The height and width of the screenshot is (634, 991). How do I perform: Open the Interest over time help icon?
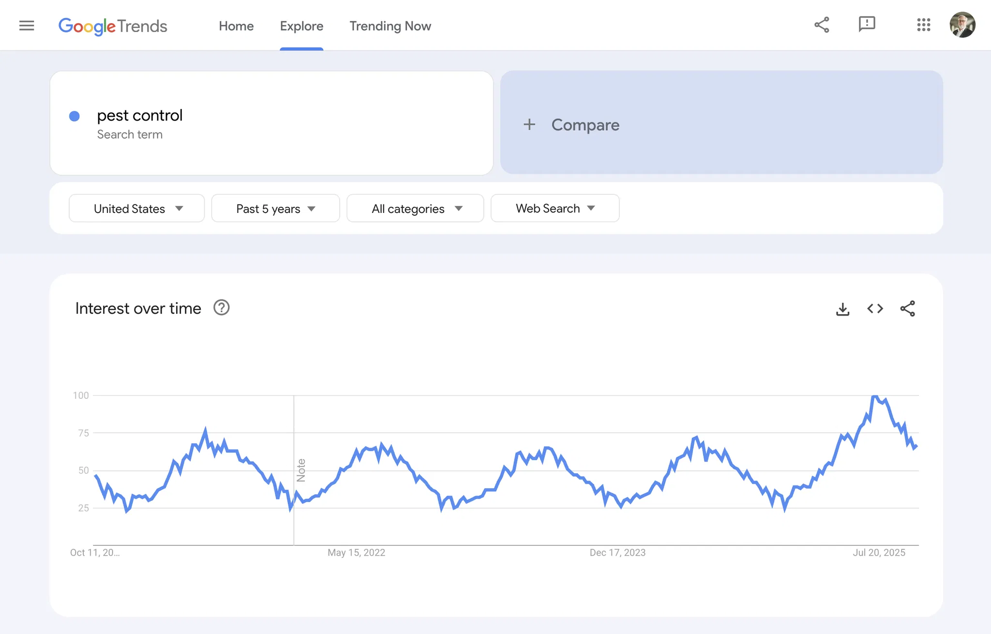coord(221,308)
